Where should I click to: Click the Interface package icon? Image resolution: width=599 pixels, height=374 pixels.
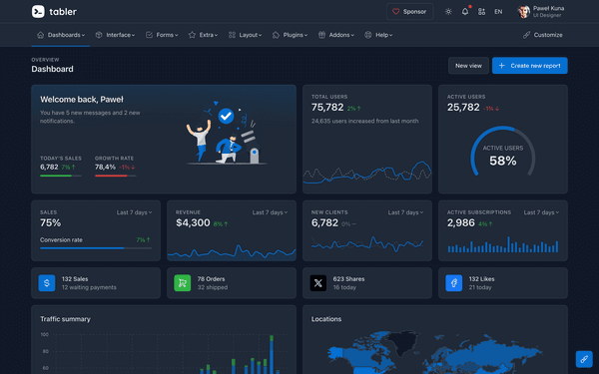tap(99, 35)
